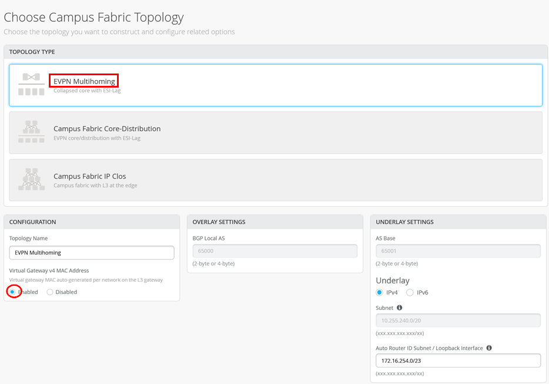
Task: Choose Campus Fabric IP Clos topology title
Action: (90, 176)
